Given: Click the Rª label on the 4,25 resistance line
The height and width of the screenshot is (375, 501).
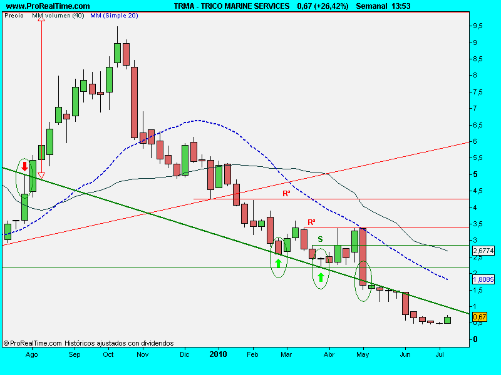Looking at the screenshot, I should click(286, 194).
